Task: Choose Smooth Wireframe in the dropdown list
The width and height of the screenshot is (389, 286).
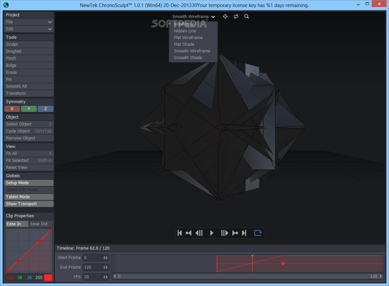Action: tap(193, 51)
